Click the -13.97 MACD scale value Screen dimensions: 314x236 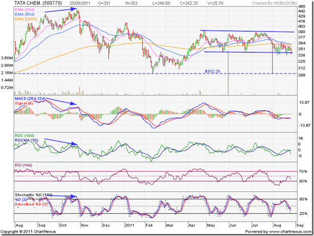(304, 125)
